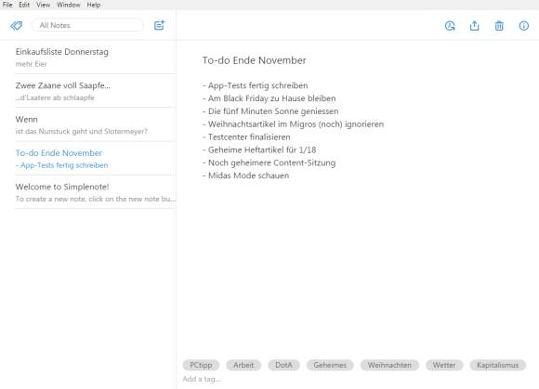Open the File menu
The height and width of the screenshot is (389, 539).
point(7,5)
